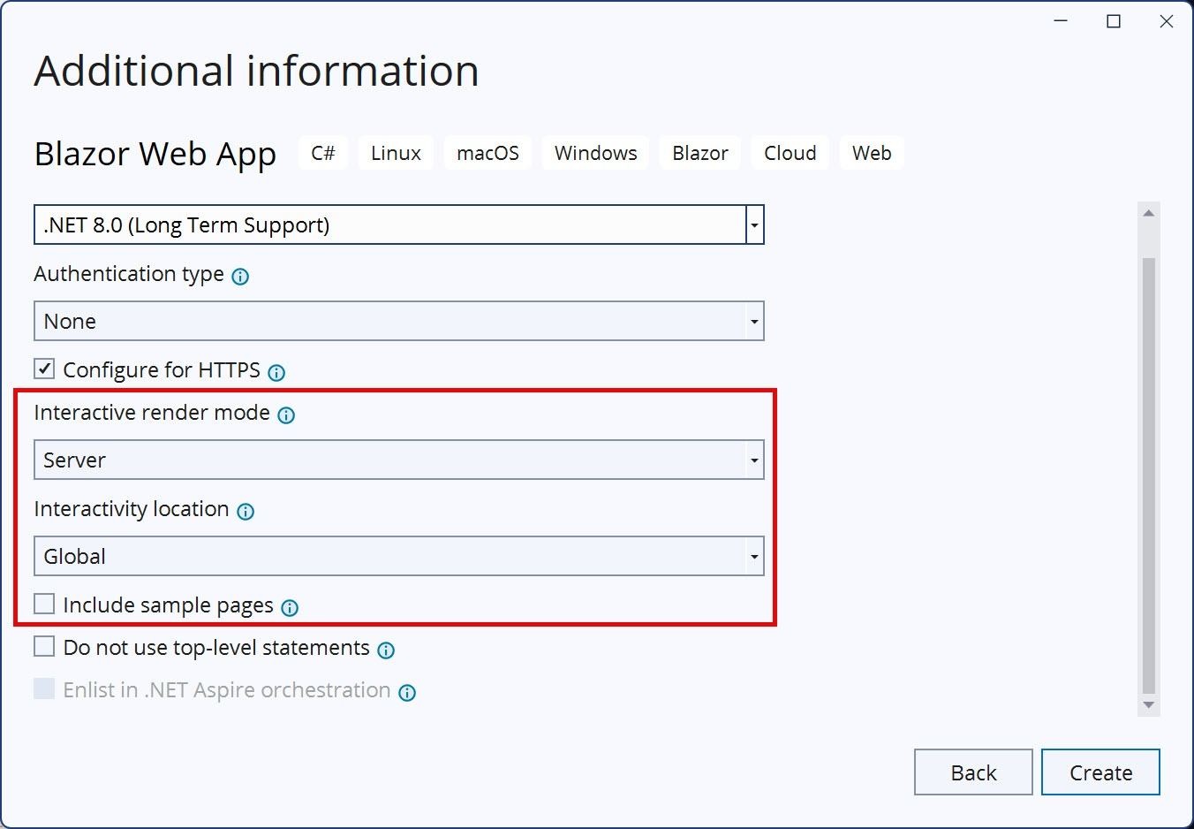Click the Create button
The width and height of the screenshot is (1194, 829).
tap(1100, 772)
